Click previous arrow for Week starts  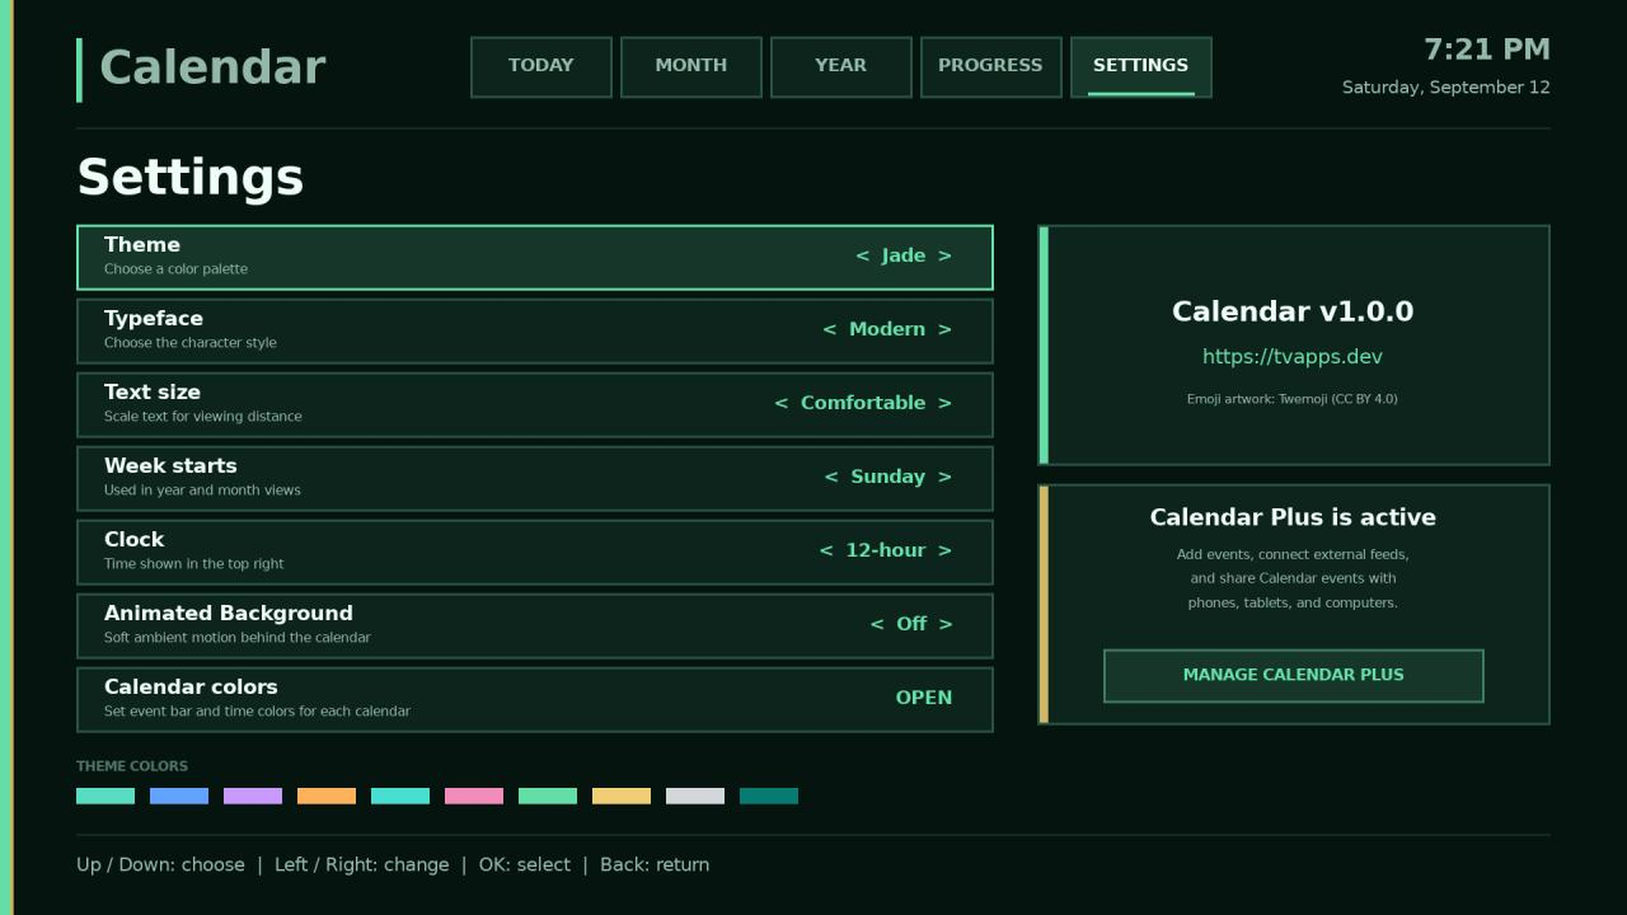coord(831,477)
